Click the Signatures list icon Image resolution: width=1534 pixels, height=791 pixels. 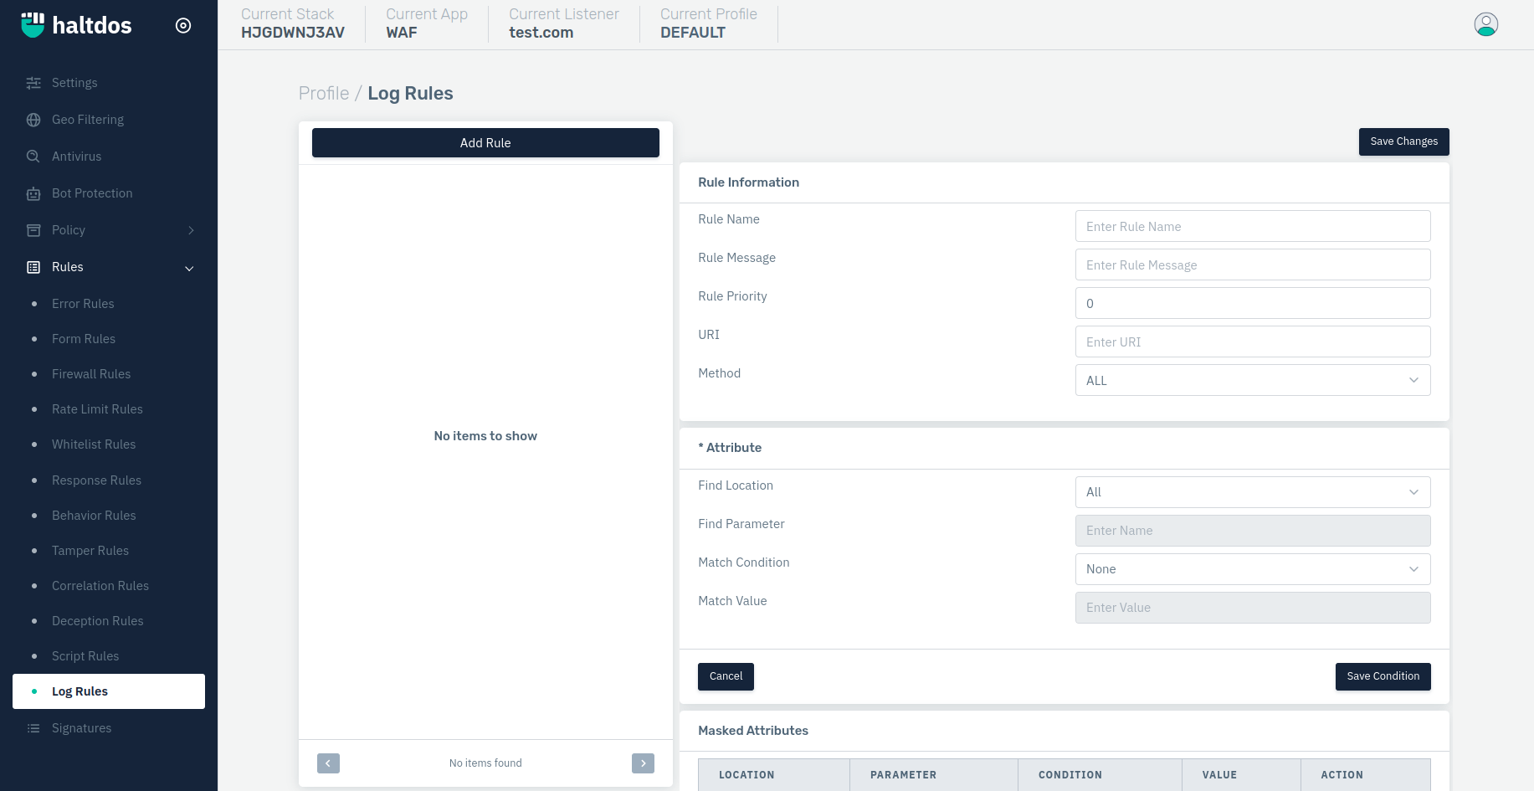click(x=33, y=728)
